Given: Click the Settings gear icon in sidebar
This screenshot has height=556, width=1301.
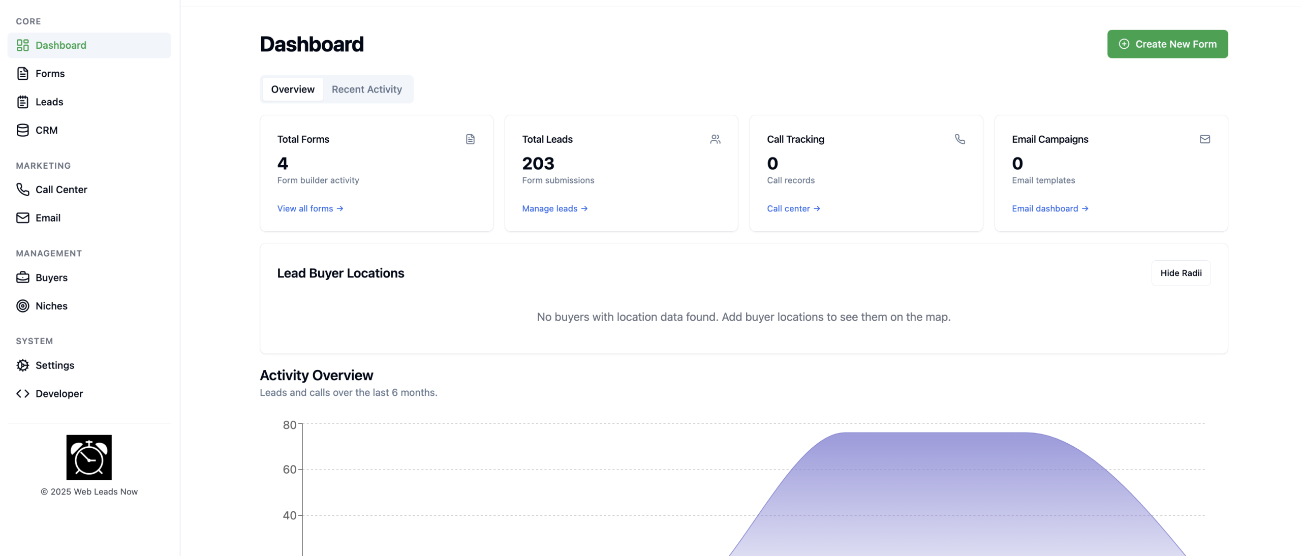Looking at the screenshot, I should pos(22,365).
